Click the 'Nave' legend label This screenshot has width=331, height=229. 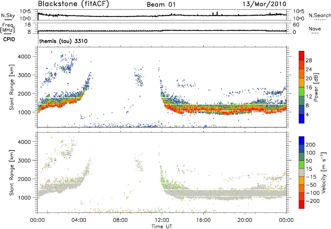[x=315, y=29]
